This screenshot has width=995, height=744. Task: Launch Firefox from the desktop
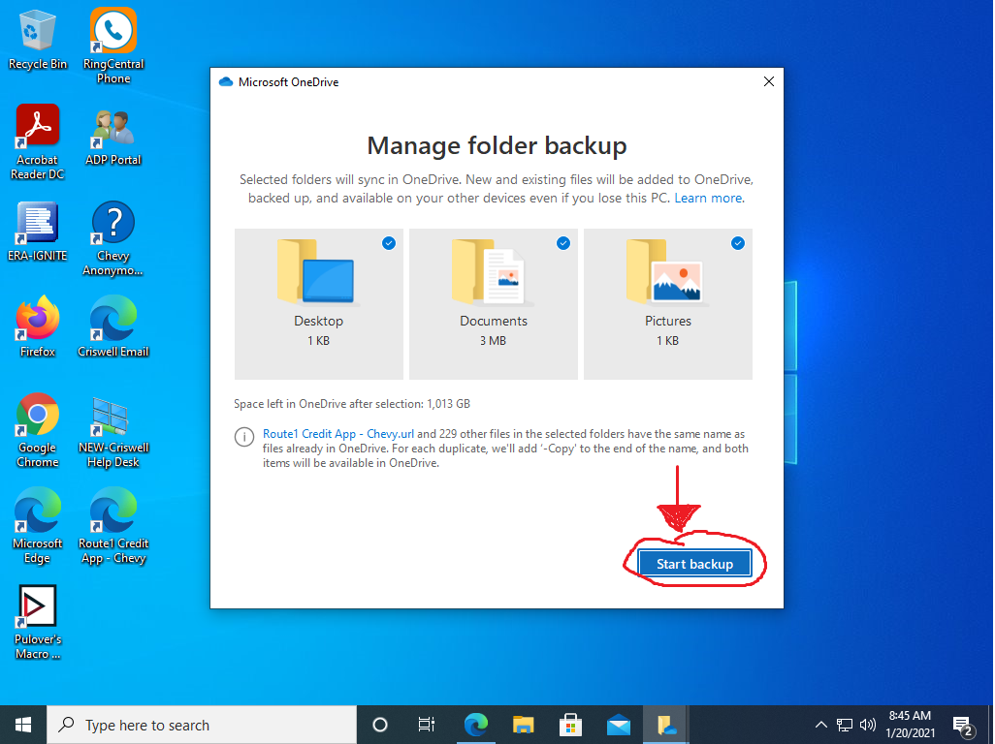38,326
